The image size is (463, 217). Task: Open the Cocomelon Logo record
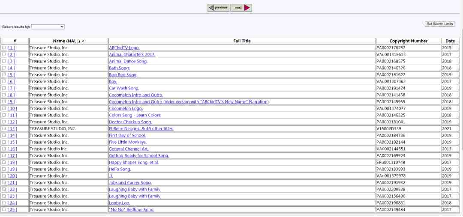(126, 109)
